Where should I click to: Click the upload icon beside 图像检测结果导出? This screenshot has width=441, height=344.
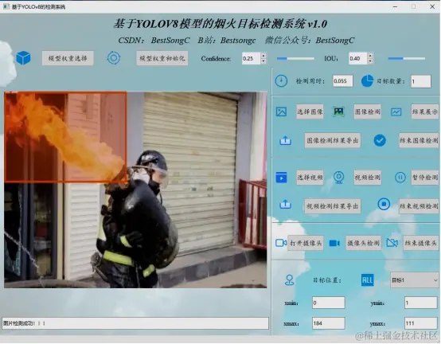click(x=285, y=140)
